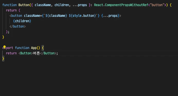
Task: Click '${className}' template expression
Action: (x=56, y=16)
